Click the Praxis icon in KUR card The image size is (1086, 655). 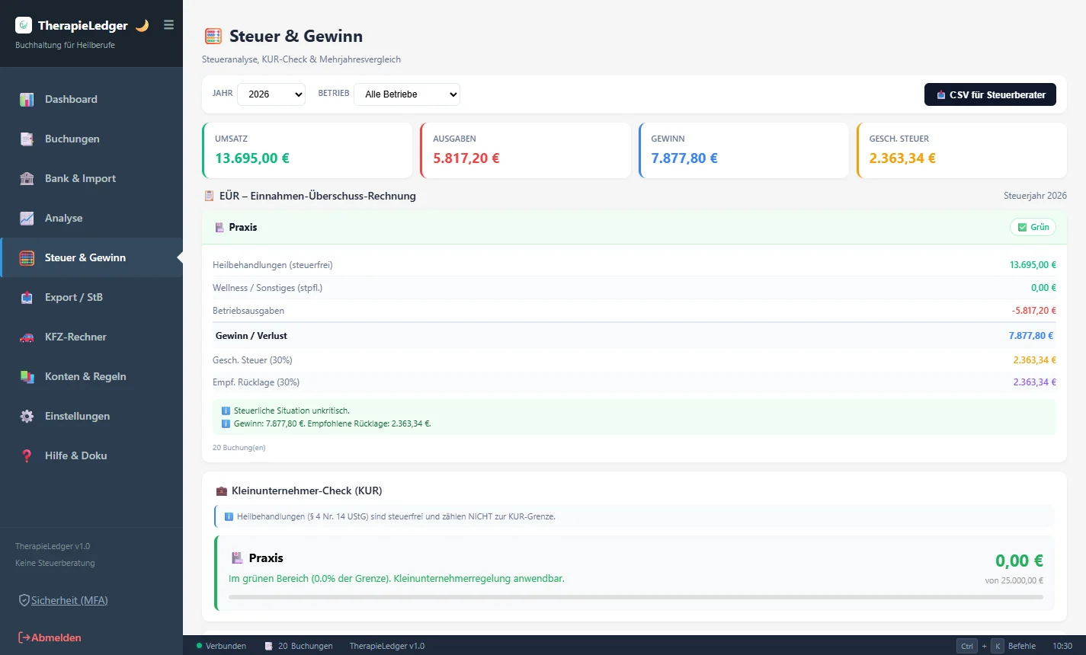click(237, 558)
